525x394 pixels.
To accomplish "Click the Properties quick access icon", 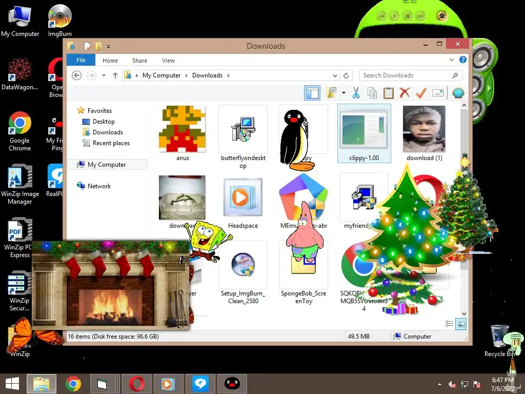I will 87,46.
